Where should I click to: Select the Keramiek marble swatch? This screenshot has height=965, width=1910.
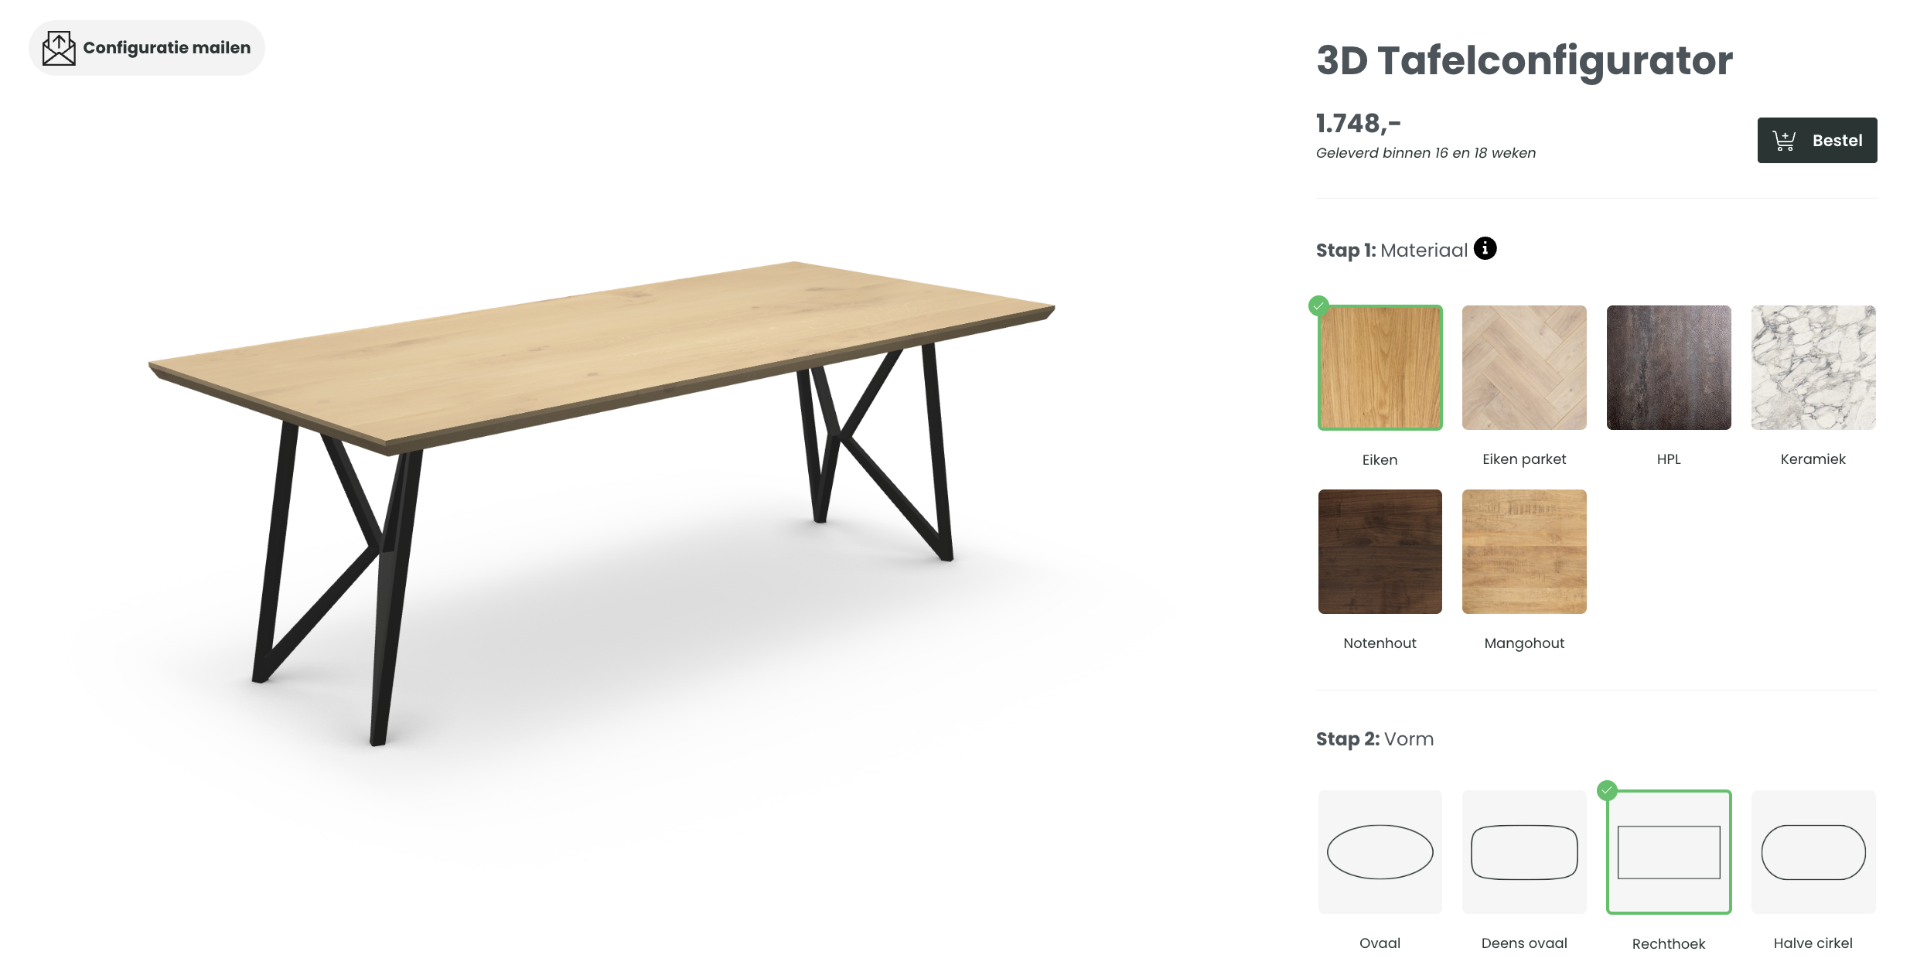[1813, 367]
